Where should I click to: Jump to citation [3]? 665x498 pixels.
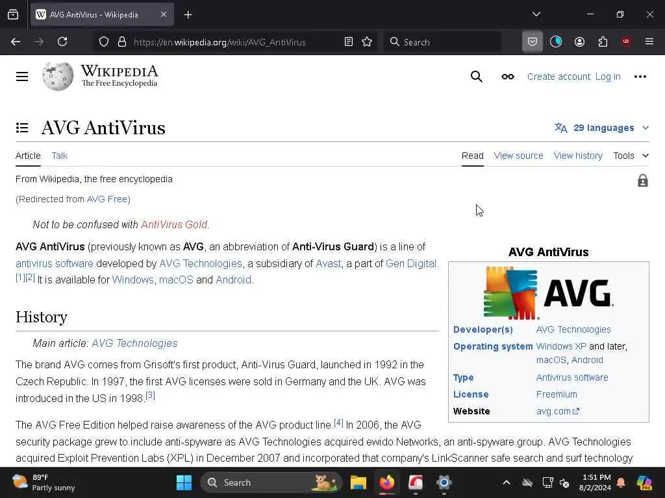pyautogui.click(x=150, y=396)
